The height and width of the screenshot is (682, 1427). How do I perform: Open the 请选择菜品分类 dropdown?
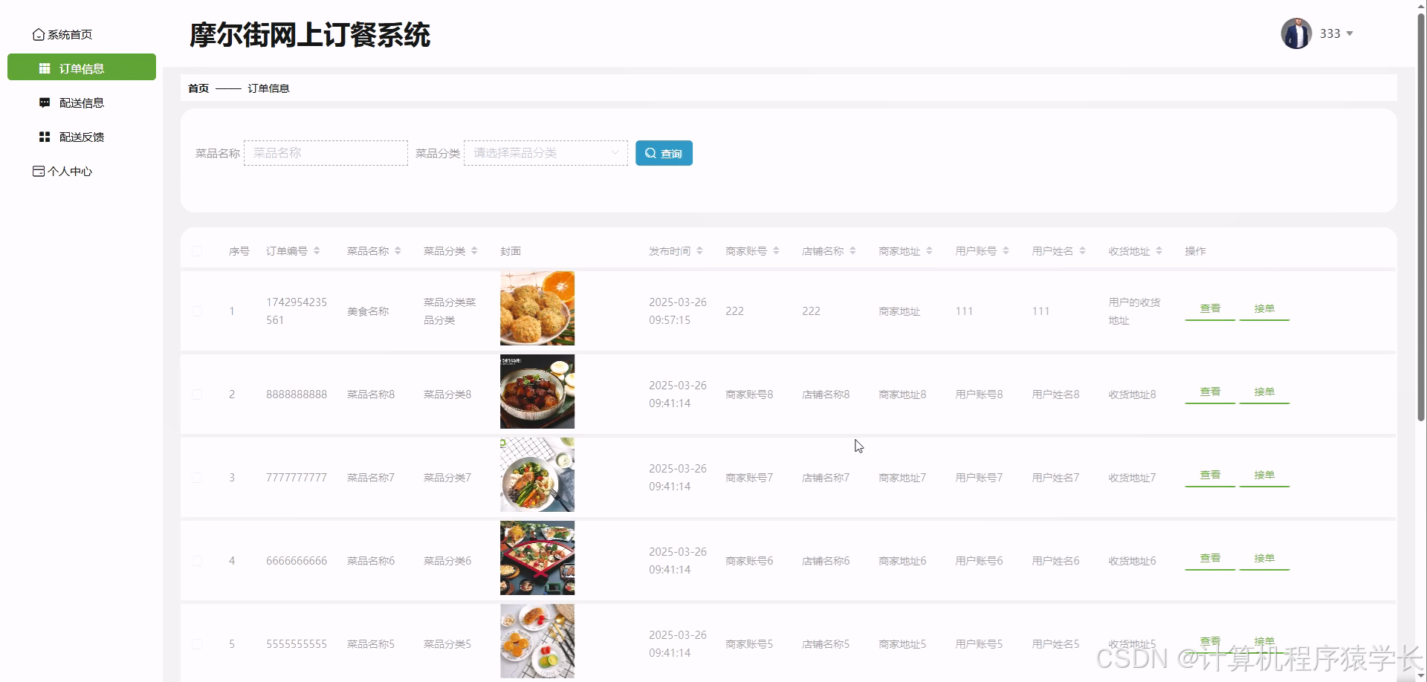[545, 152]
